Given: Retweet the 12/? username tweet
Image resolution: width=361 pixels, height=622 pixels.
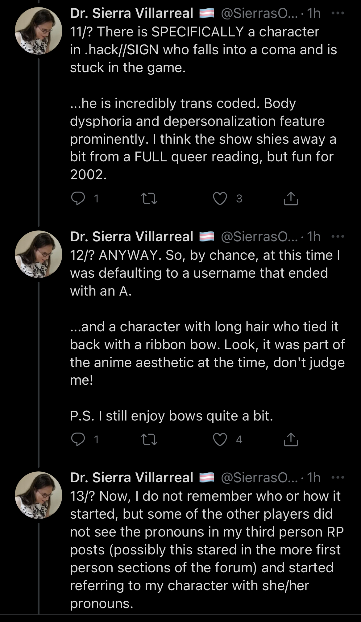Looking at the screenshot, I should tap(149, 439).
